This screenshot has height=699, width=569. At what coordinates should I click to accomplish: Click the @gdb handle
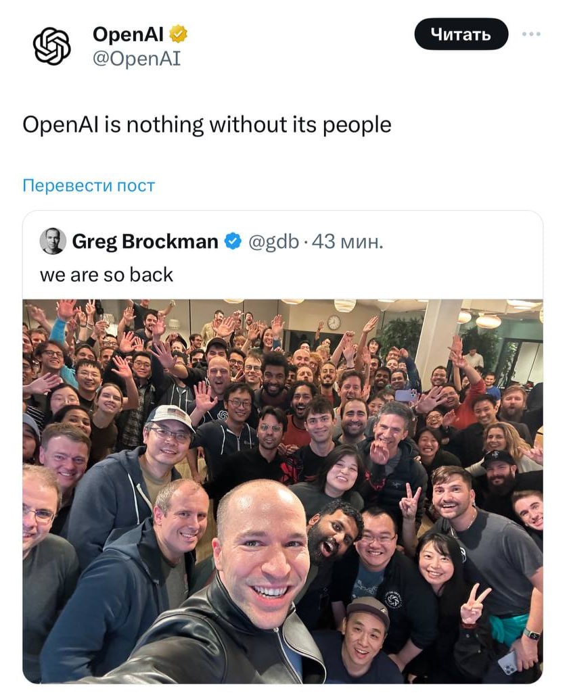273,241
